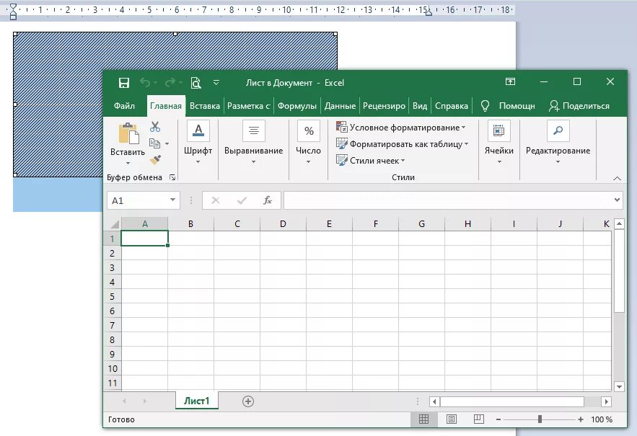Open Ribbon Display Options button
Viewport: 637px width, 436px height.
(x=510, y=81)
